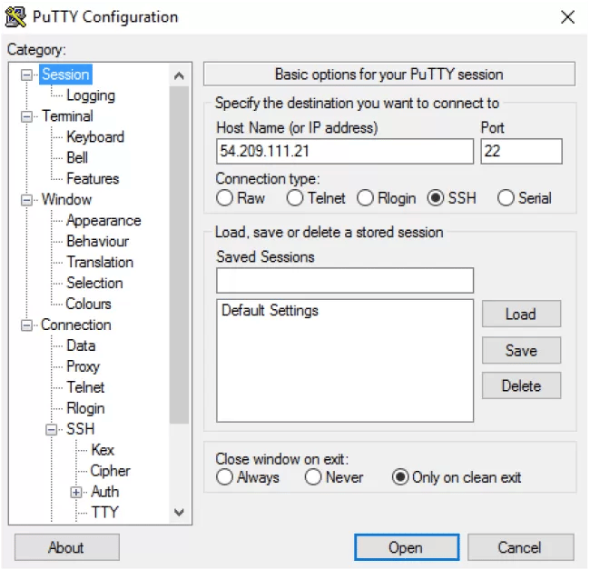
Task: Open the Telnet category in tree
Action: tap(85, 387)
